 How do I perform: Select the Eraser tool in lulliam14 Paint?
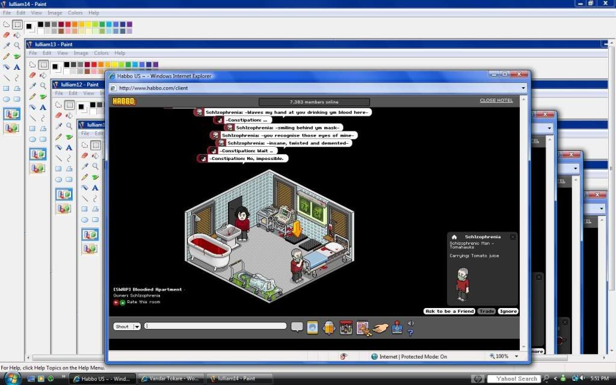click(7, 35)
